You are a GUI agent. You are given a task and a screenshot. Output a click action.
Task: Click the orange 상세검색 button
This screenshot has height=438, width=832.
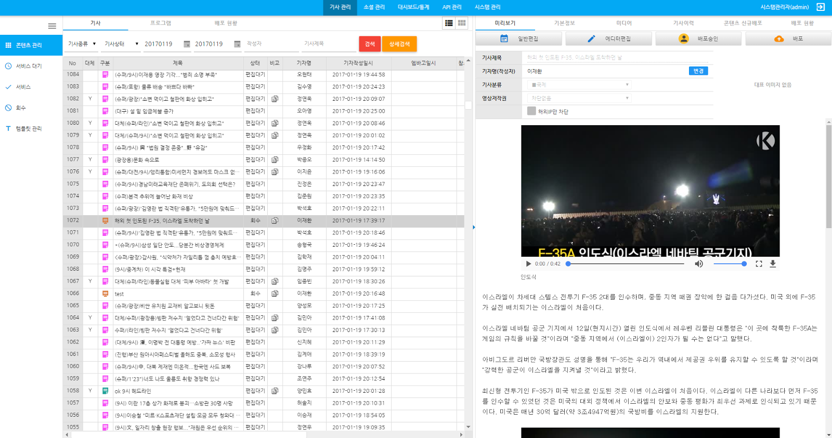pyautogui.click(x=399, y=44)
